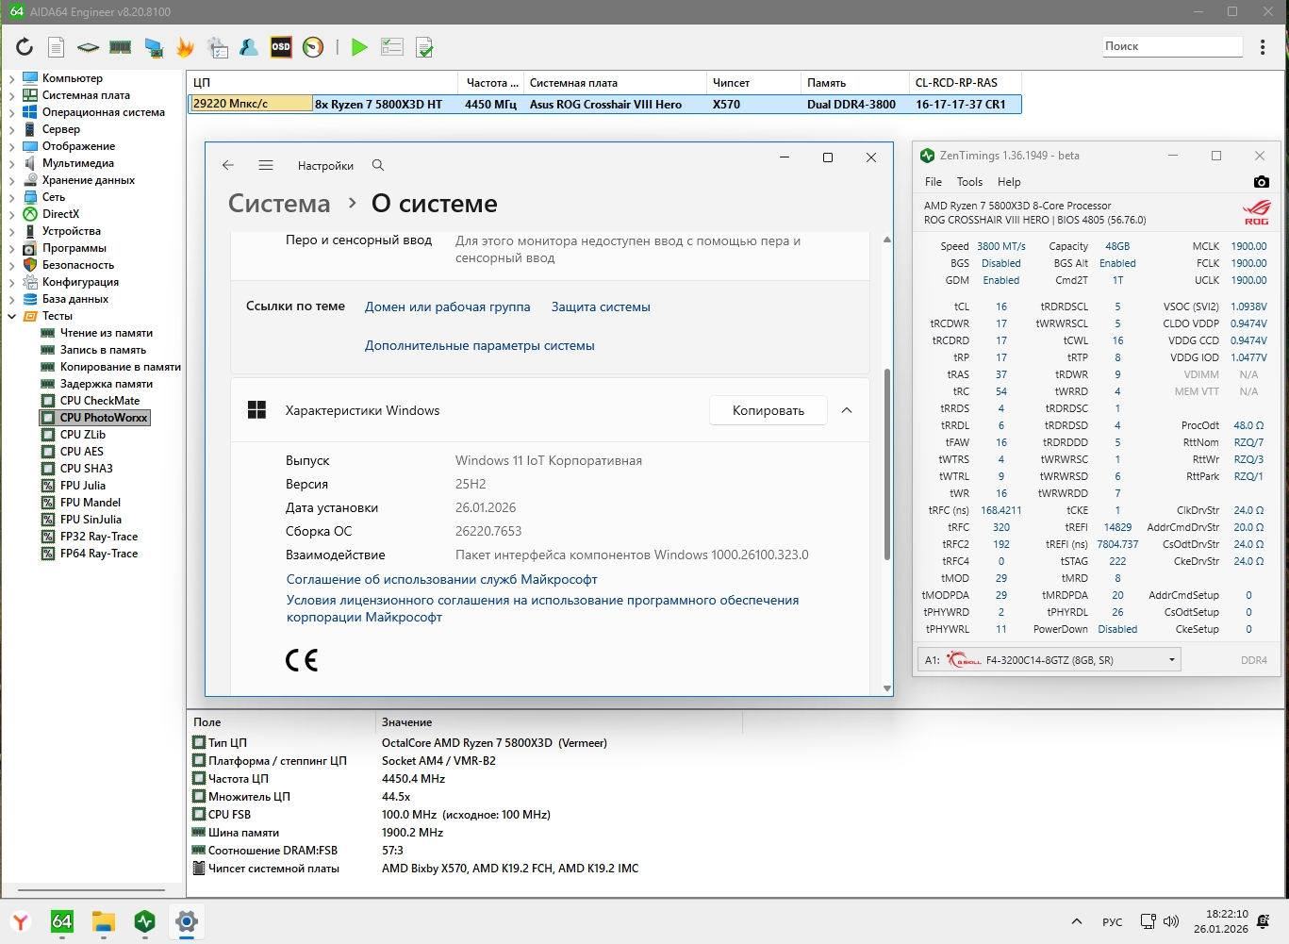Open the hamburger navigation menu in Settings
1289x944 pixels.
click(x=266, y=165)
